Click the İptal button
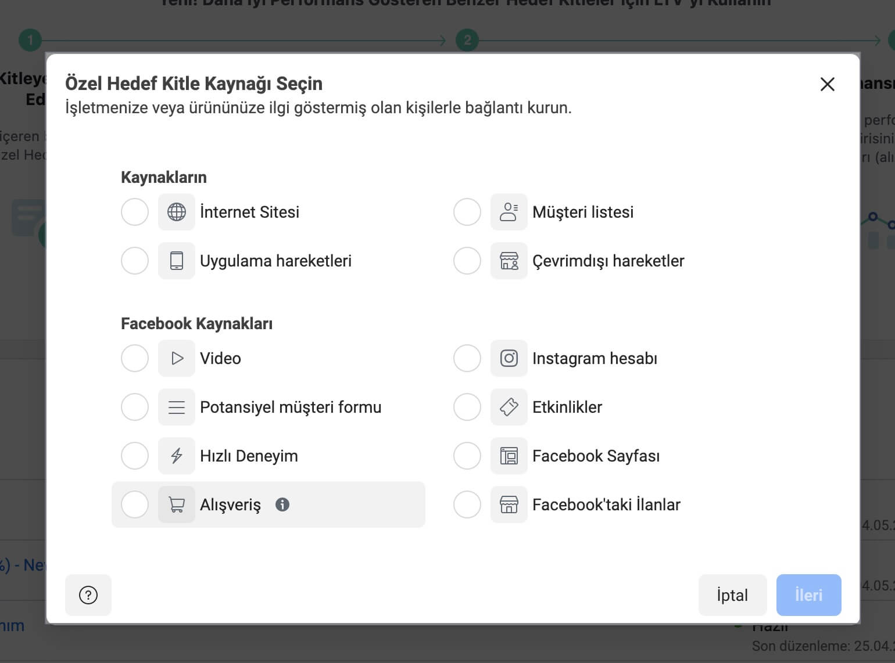The height and width of the screenshot is (663, 895). [732, 595]
